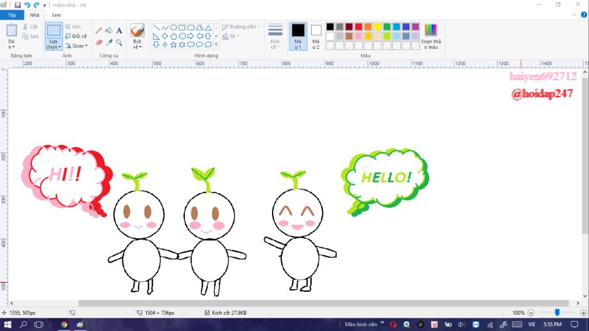
Task: Click Chrome icon in the taskbar
Action: (x=64, y=325)
